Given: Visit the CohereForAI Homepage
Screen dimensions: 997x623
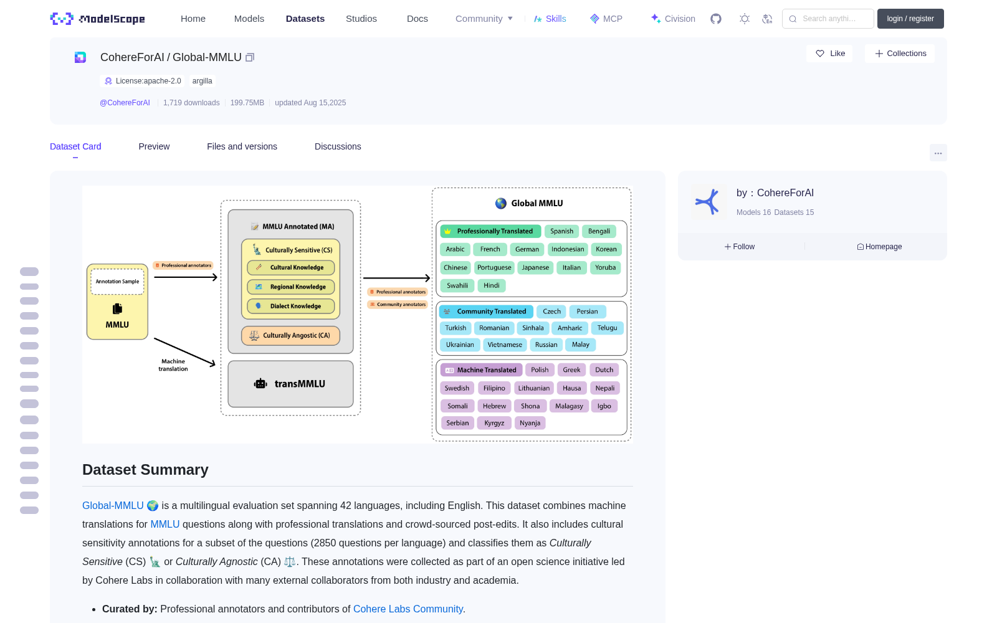Looking at the screenshot, I should tap(879, 247).
